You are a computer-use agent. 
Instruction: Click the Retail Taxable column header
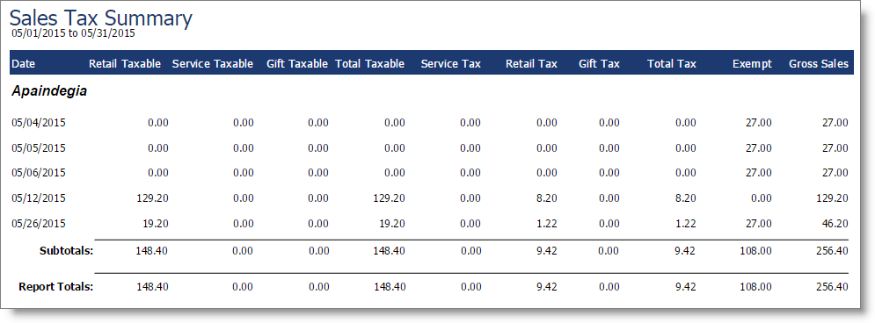point(125,64)
